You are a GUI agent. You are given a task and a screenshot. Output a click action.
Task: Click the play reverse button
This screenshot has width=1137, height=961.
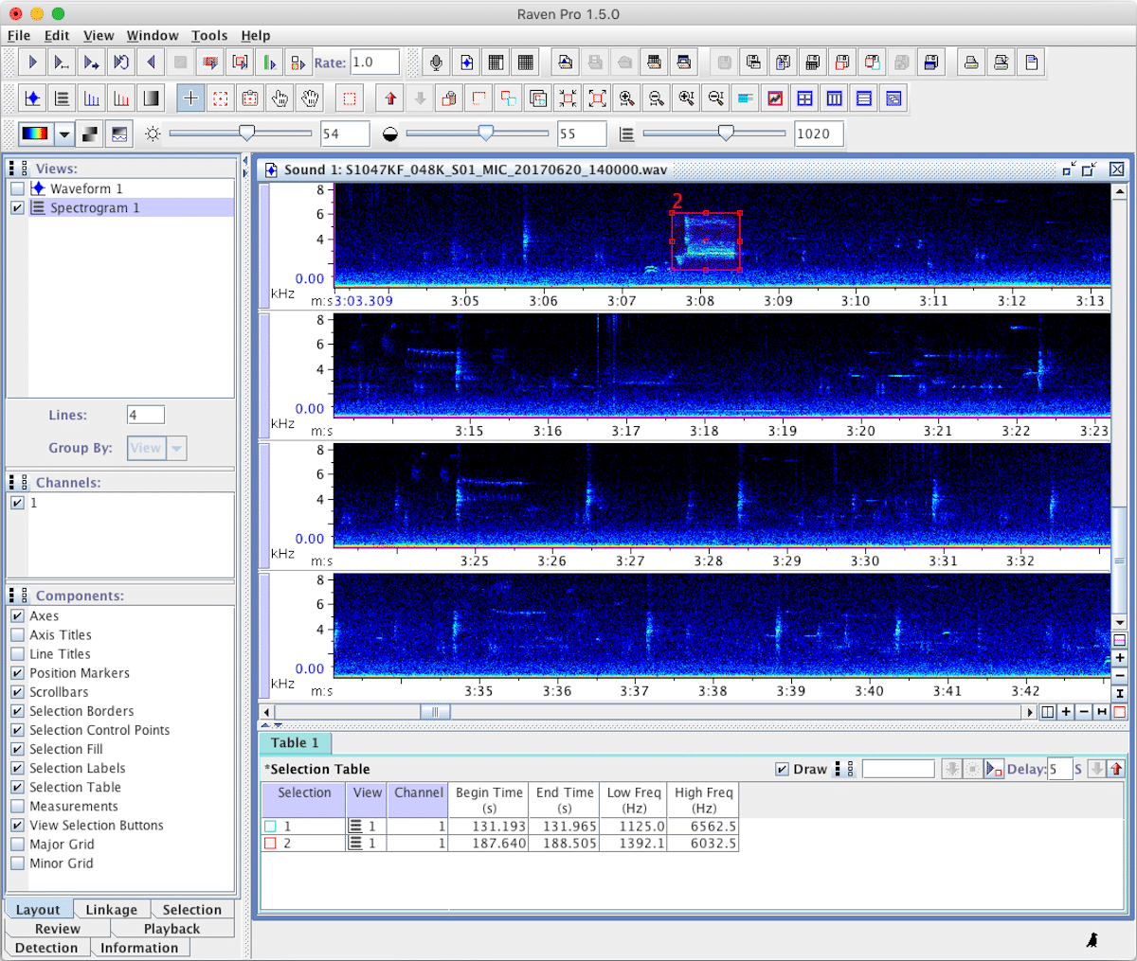pyautogui.click(x=151, y=62)
